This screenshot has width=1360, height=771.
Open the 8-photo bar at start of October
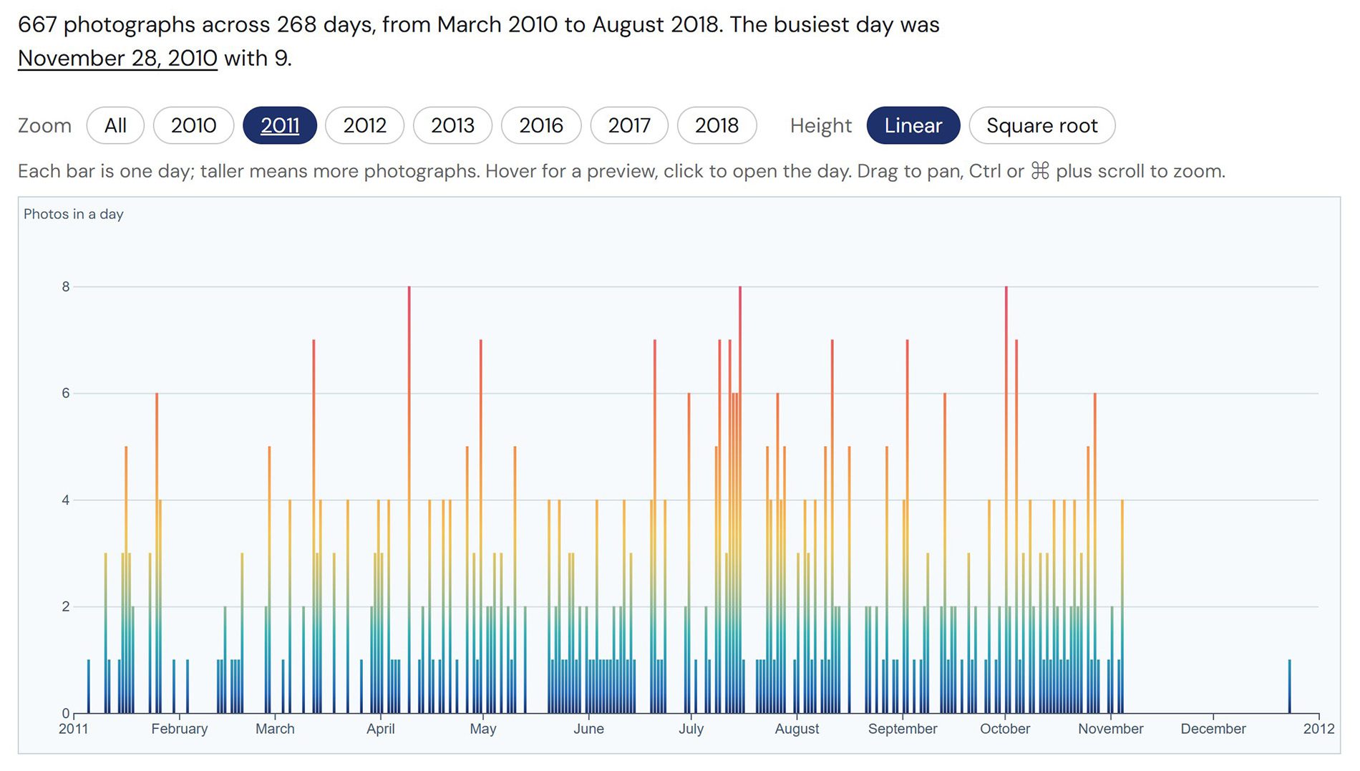1006,499
